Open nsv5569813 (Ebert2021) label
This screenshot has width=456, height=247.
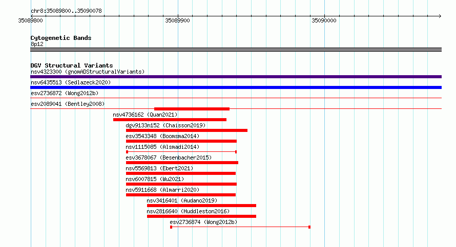[x=159, y=168]
